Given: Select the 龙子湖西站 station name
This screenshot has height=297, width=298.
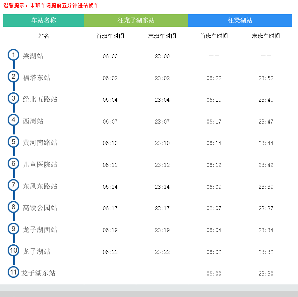Looking at the screenshot, I should pyautogui.click(x=40, y=230).
